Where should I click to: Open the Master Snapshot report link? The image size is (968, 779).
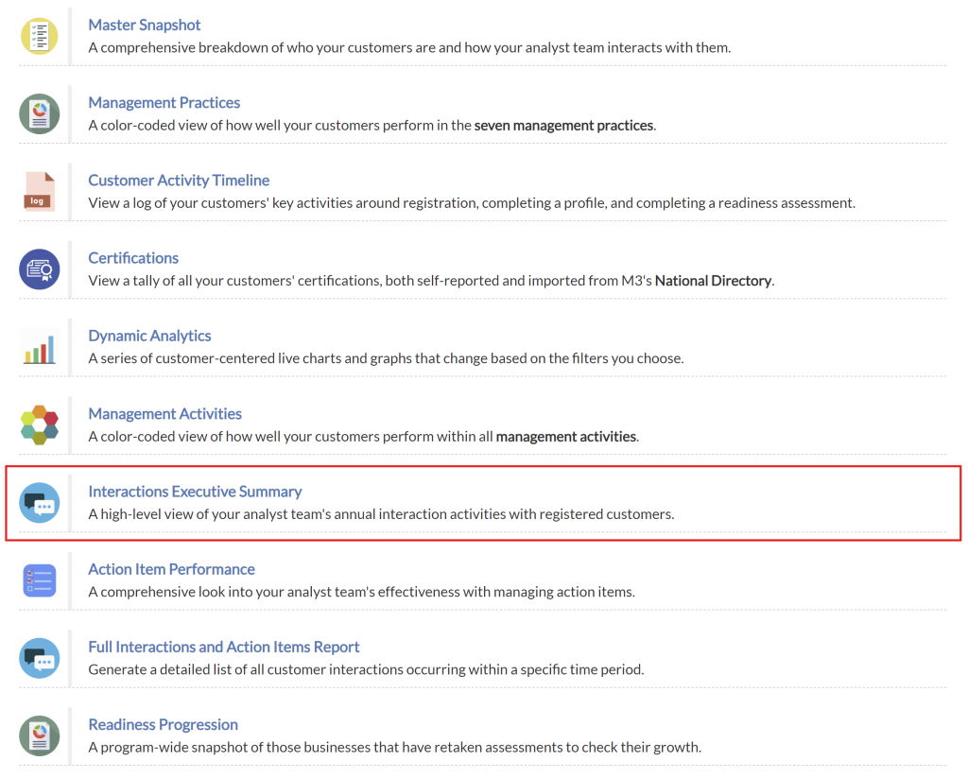[x=145, y=25]
